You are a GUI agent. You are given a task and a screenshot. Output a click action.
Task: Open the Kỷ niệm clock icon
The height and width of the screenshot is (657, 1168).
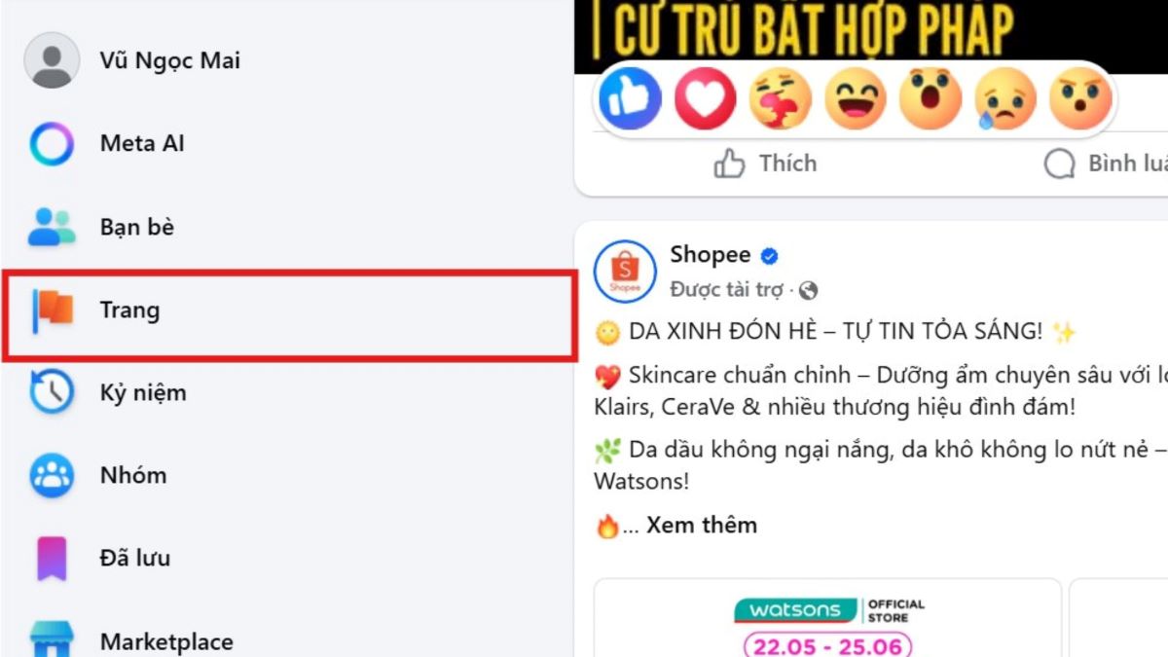(x=52, y=392)
